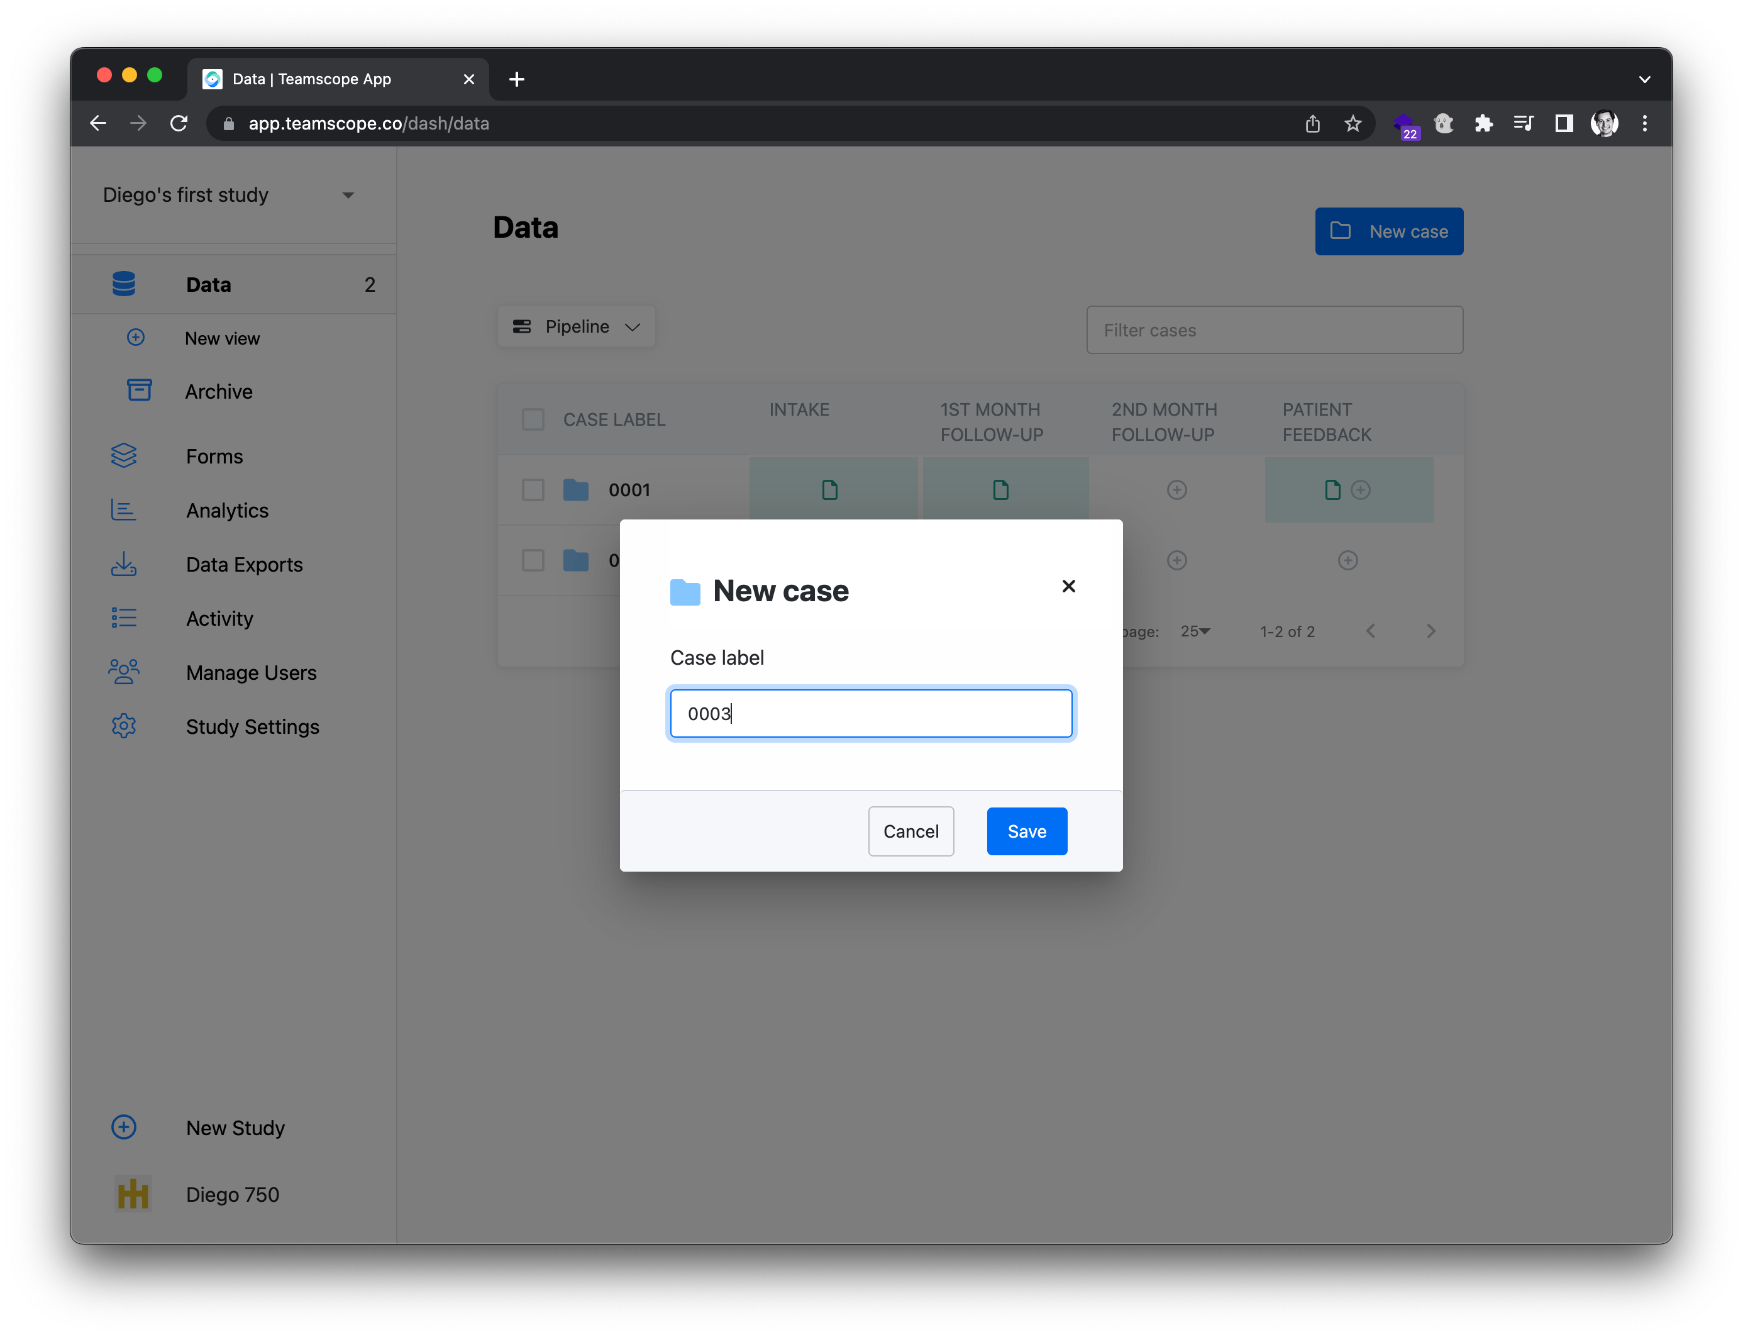This screenshot has width=1743, height=1337.
Task: Open Analytics chart icon
Action: coord(123,510)
